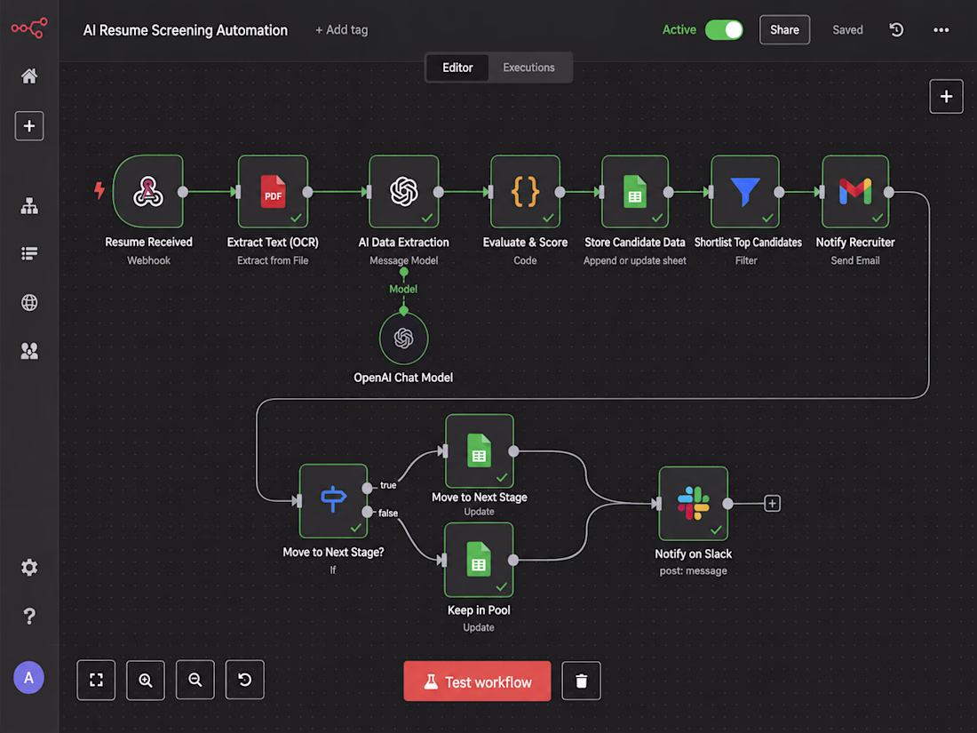Click the 'Send Email' subtitle text

(854, 260)
